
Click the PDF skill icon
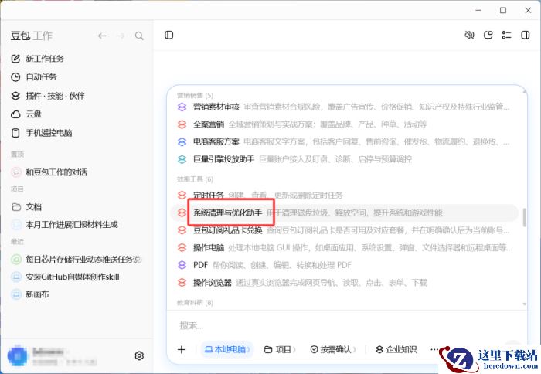point(182,265)
